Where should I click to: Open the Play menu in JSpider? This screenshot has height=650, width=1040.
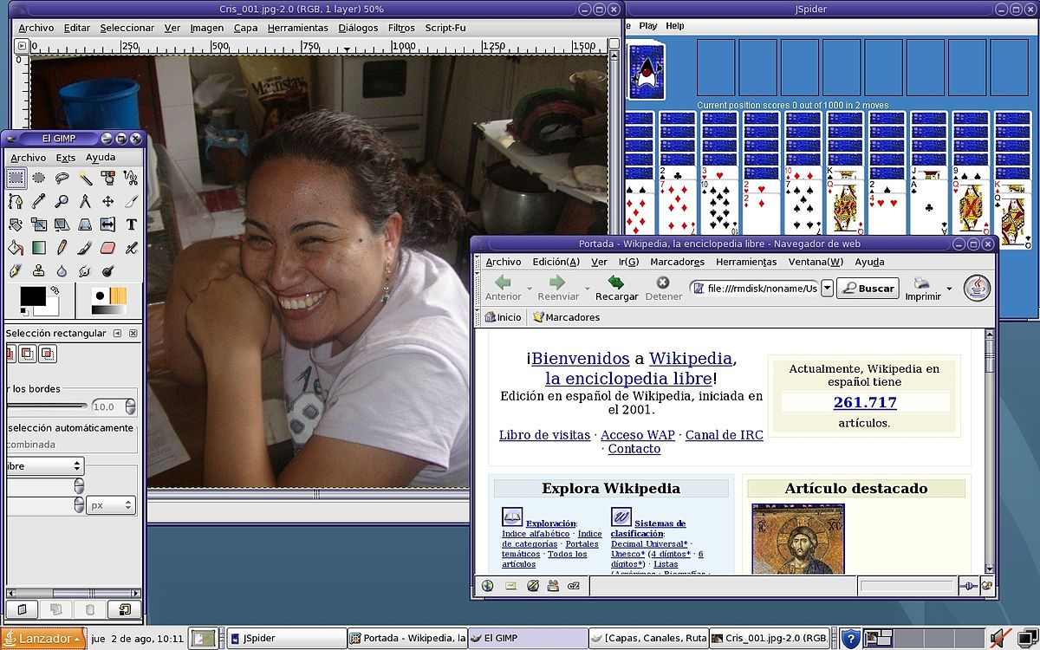coord(648,26)
